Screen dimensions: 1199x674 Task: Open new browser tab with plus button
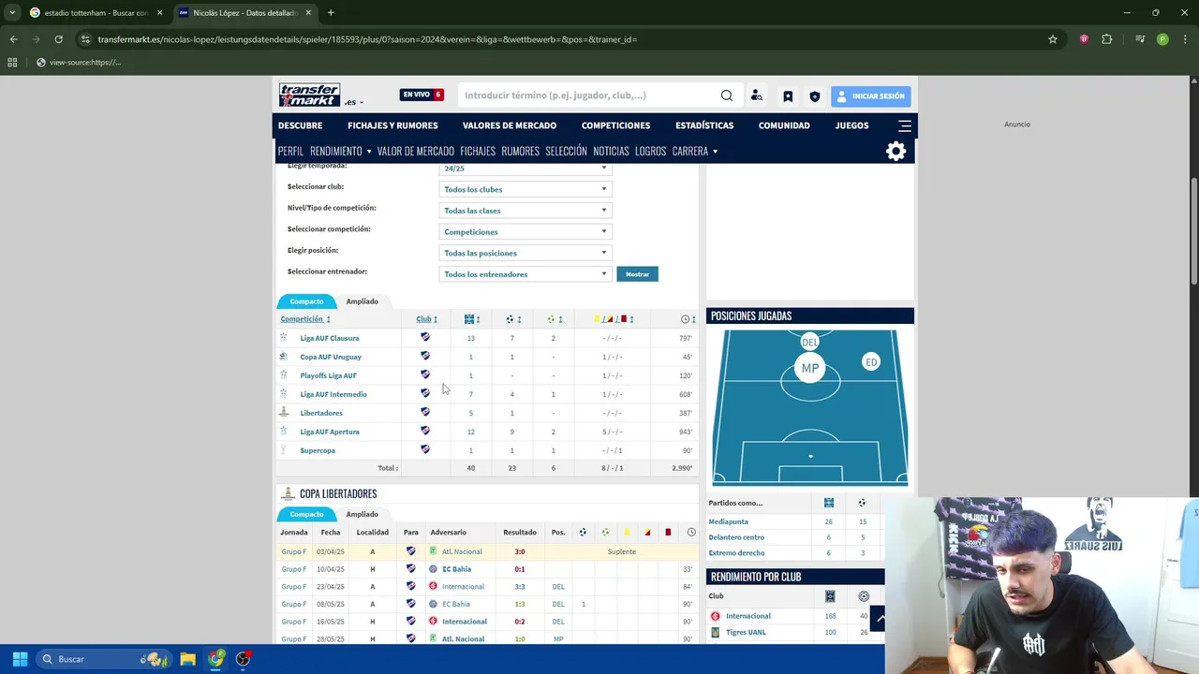click(x=331, y=13)
